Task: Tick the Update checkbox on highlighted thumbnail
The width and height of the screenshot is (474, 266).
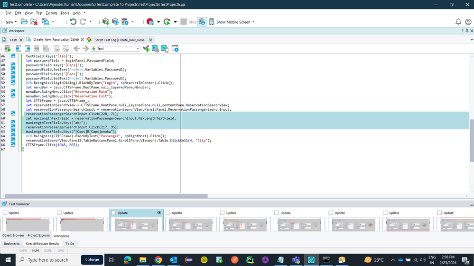Action: [x=114, y=213]
